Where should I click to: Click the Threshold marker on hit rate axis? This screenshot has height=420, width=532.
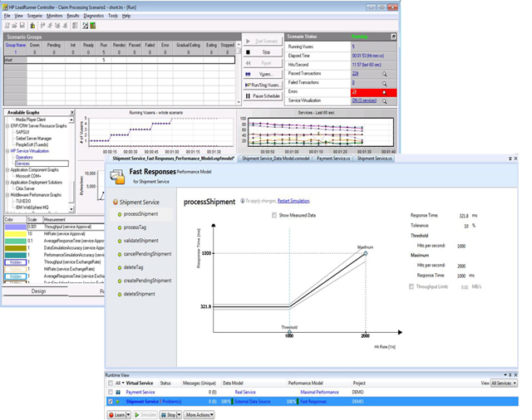[289, 332]
